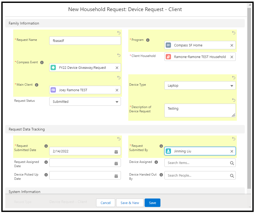Image resolution: width=255 pixels, height=213 pixels.
Task: Undo changes to the Device Type field
Action: pos(234,78)
